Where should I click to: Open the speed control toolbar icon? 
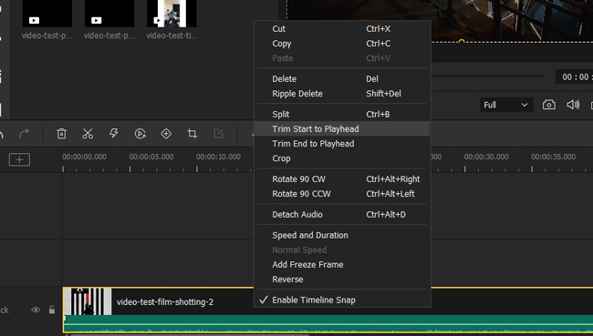140,134
